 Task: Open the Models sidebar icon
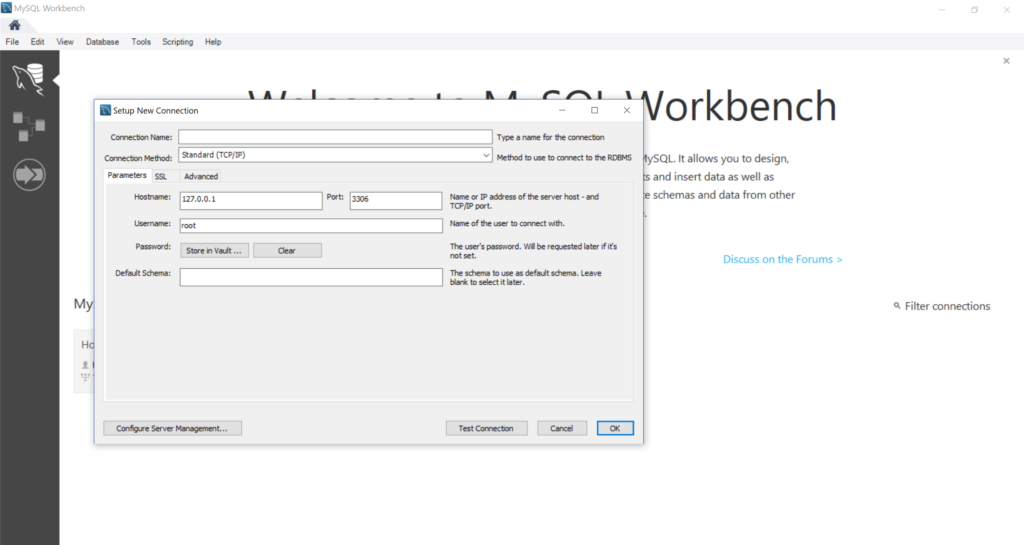(x=29, y=126)
